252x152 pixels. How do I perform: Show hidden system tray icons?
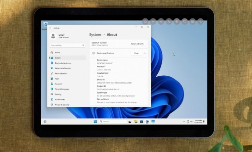pyautogui.click(x=184, y=122)
